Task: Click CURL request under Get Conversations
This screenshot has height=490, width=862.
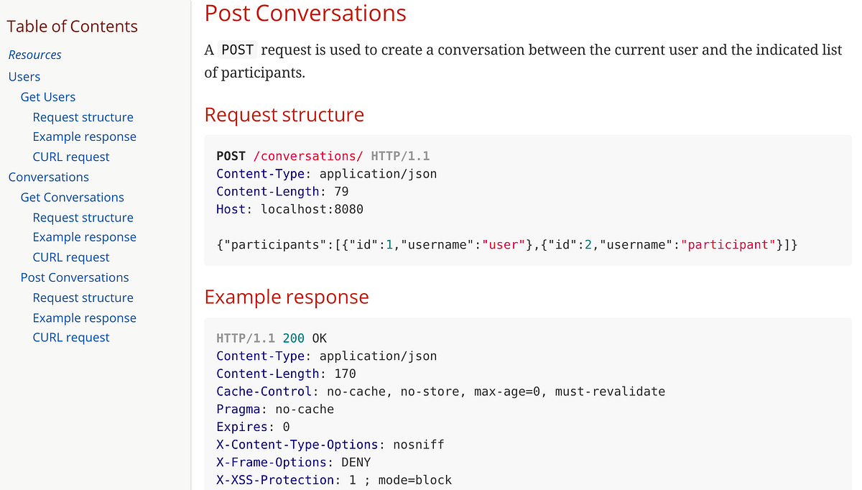Action: [x=70, y=256]
